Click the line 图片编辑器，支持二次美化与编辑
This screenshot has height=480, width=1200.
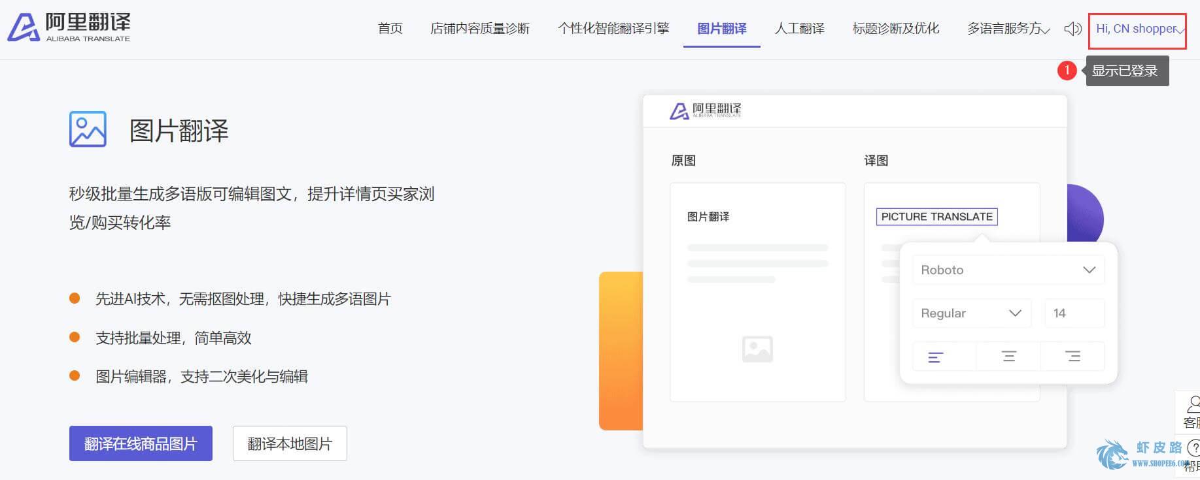click(201, 376)
